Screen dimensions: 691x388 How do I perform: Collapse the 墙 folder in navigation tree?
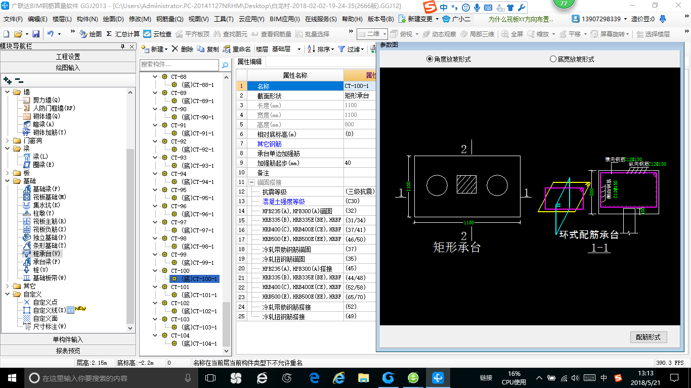(x=7, y=92)
